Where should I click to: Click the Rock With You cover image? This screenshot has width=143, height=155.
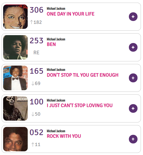[15, 139]
